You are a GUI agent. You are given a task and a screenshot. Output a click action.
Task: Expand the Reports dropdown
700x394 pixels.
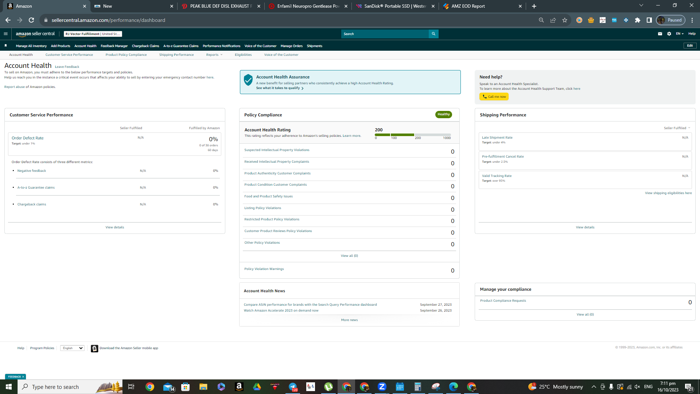(214, 55)
